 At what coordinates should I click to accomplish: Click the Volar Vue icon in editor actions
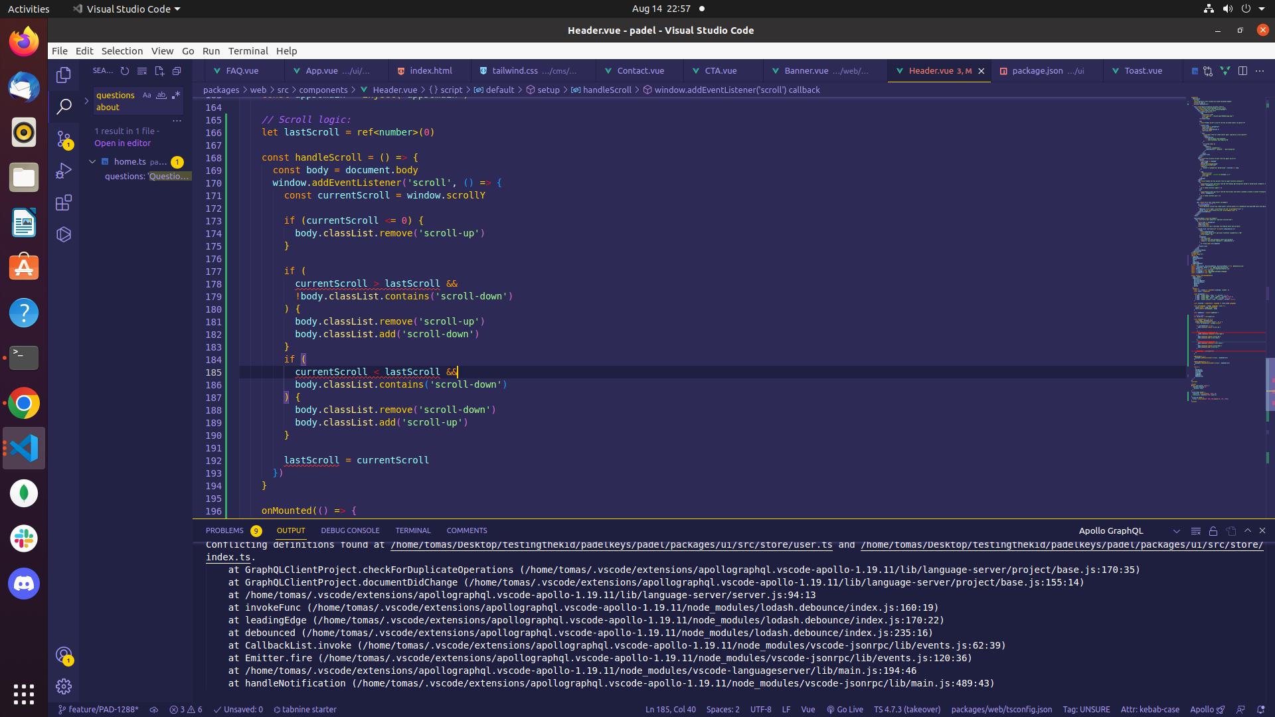1225,71
